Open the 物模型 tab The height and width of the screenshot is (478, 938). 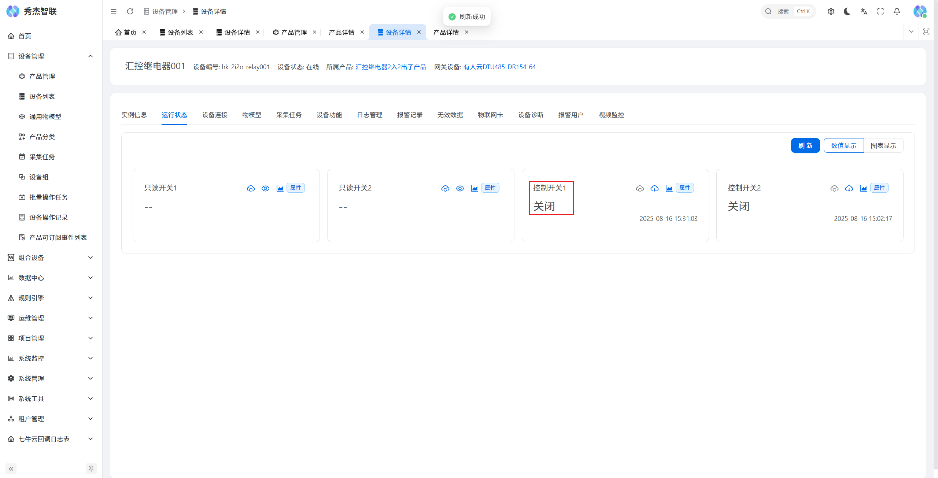point(252,115)
